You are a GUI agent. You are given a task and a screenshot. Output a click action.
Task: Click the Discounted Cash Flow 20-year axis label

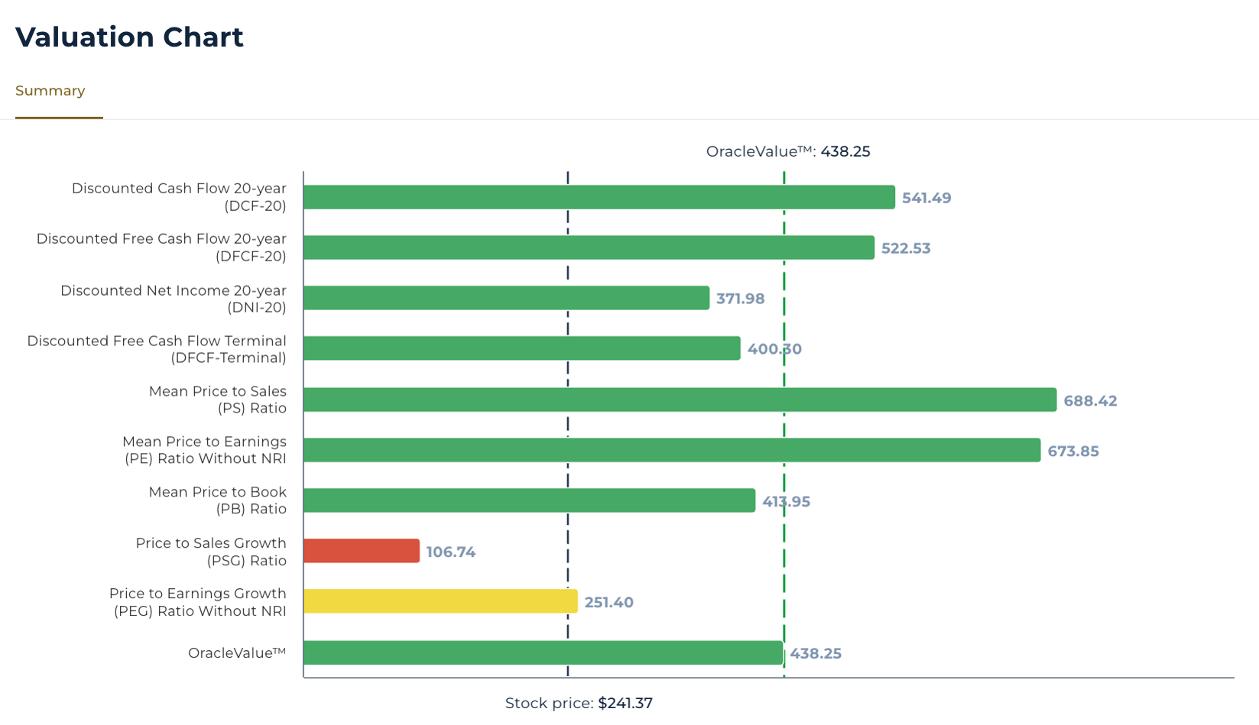point(179,197)
